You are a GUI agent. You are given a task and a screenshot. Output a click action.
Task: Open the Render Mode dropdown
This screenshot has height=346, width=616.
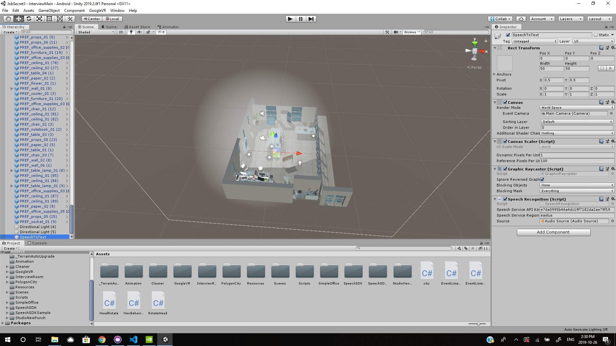pyautogui.click(x=577, y=108)
